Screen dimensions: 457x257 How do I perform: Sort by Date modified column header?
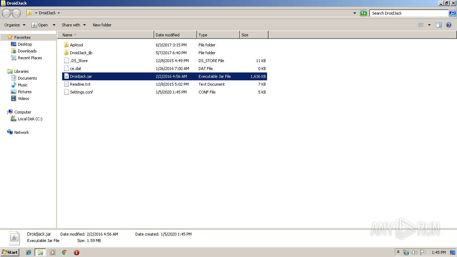(175, 35)
